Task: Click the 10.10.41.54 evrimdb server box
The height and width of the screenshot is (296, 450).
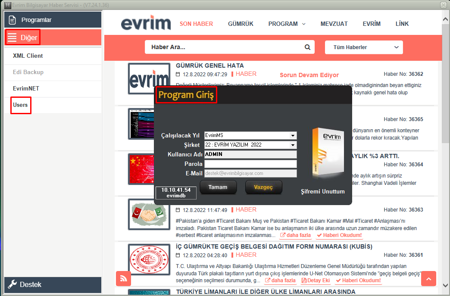Action: (176, 193)
